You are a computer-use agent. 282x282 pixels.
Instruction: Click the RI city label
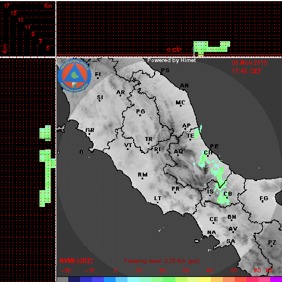tap(157, 149)
